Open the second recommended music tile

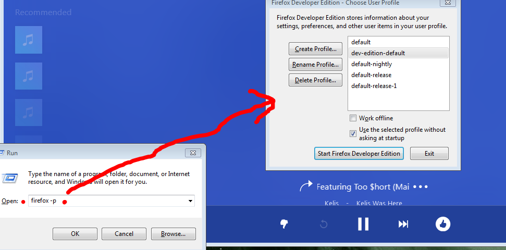[28, 76]
